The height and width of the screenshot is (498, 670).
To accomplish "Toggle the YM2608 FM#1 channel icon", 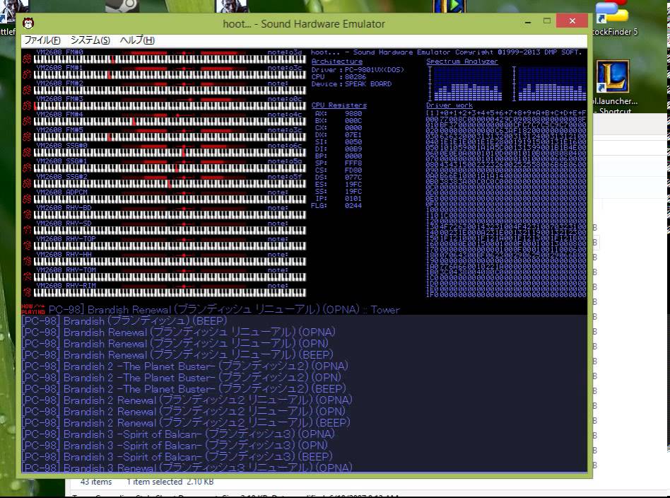I will point(28,74).
